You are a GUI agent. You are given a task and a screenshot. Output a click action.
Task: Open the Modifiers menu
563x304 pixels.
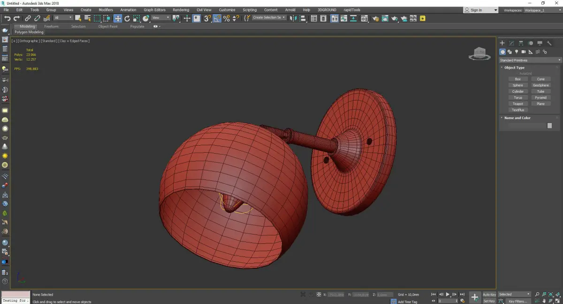click(x=106, y=10)
